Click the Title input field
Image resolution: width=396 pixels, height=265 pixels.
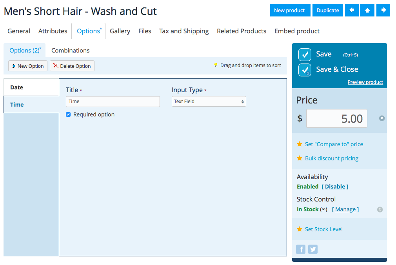pyautogui.click(x=113, y=101)
